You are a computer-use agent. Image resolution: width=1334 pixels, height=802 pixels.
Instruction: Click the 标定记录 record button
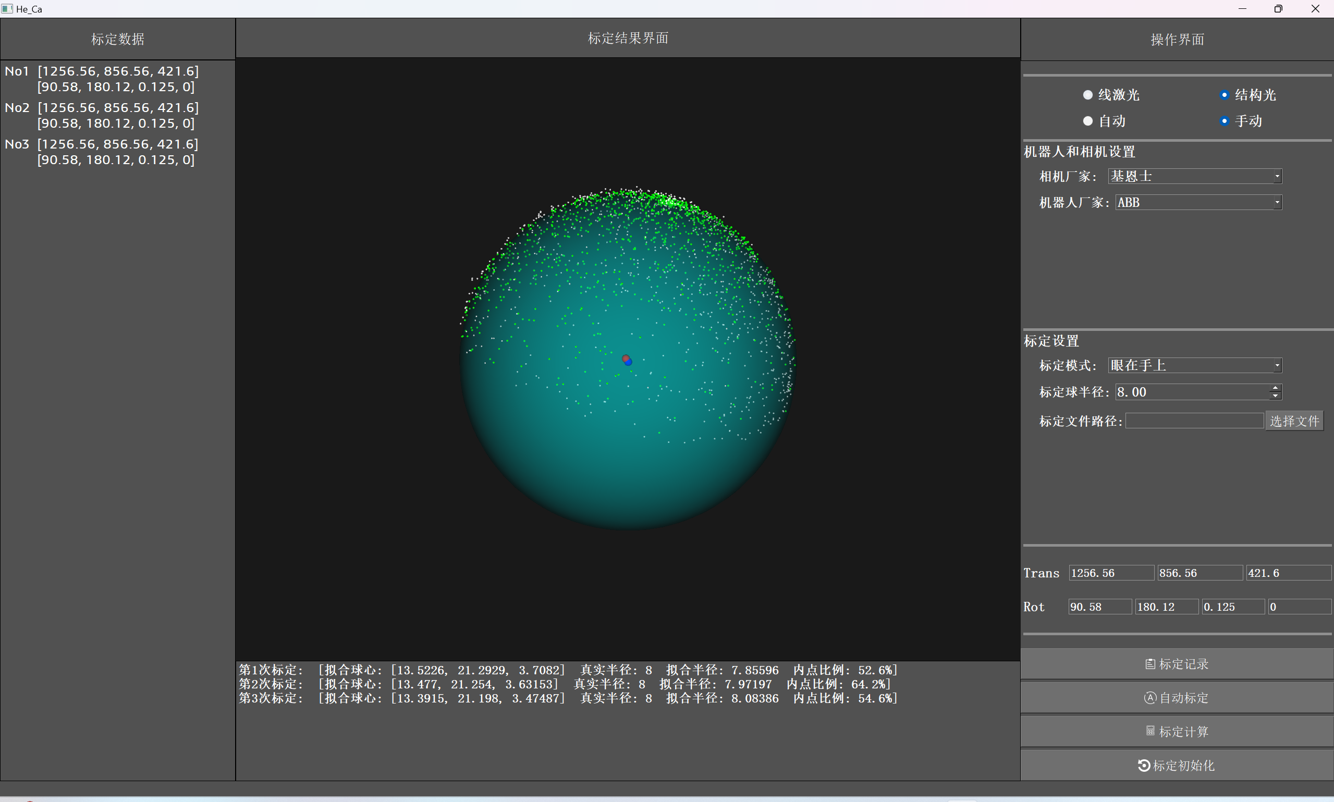coord(1177,664)
